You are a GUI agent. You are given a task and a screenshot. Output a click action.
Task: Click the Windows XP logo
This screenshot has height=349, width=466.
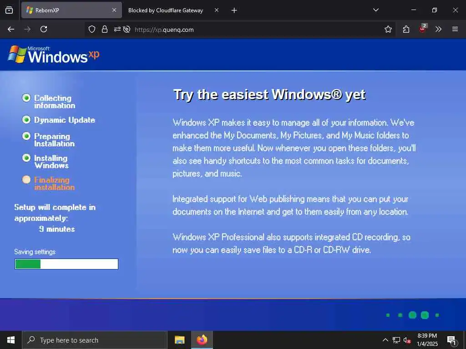(54, 55)
